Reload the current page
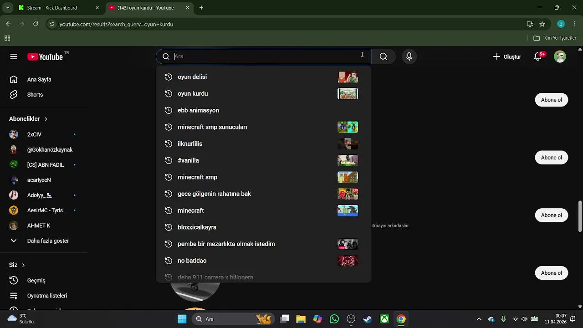The image size is (583, 328). tap(36, 24)
